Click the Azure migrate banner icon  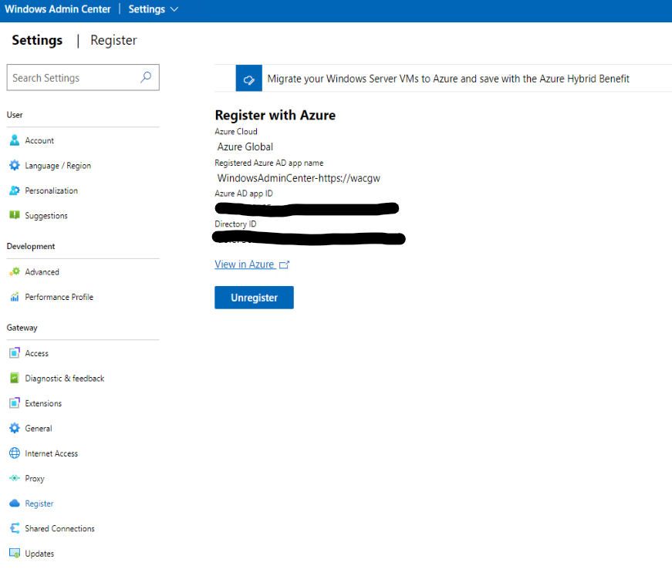(248, 79)
